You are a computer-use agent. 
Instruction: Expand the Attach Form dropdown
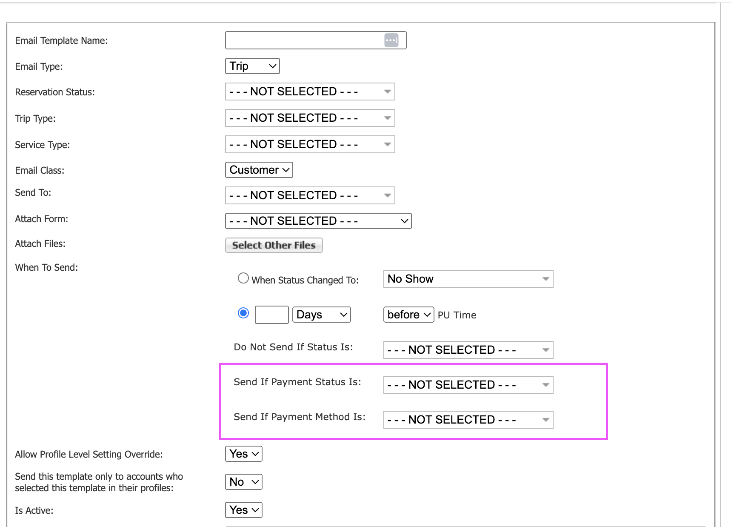[x=318, y=221]
